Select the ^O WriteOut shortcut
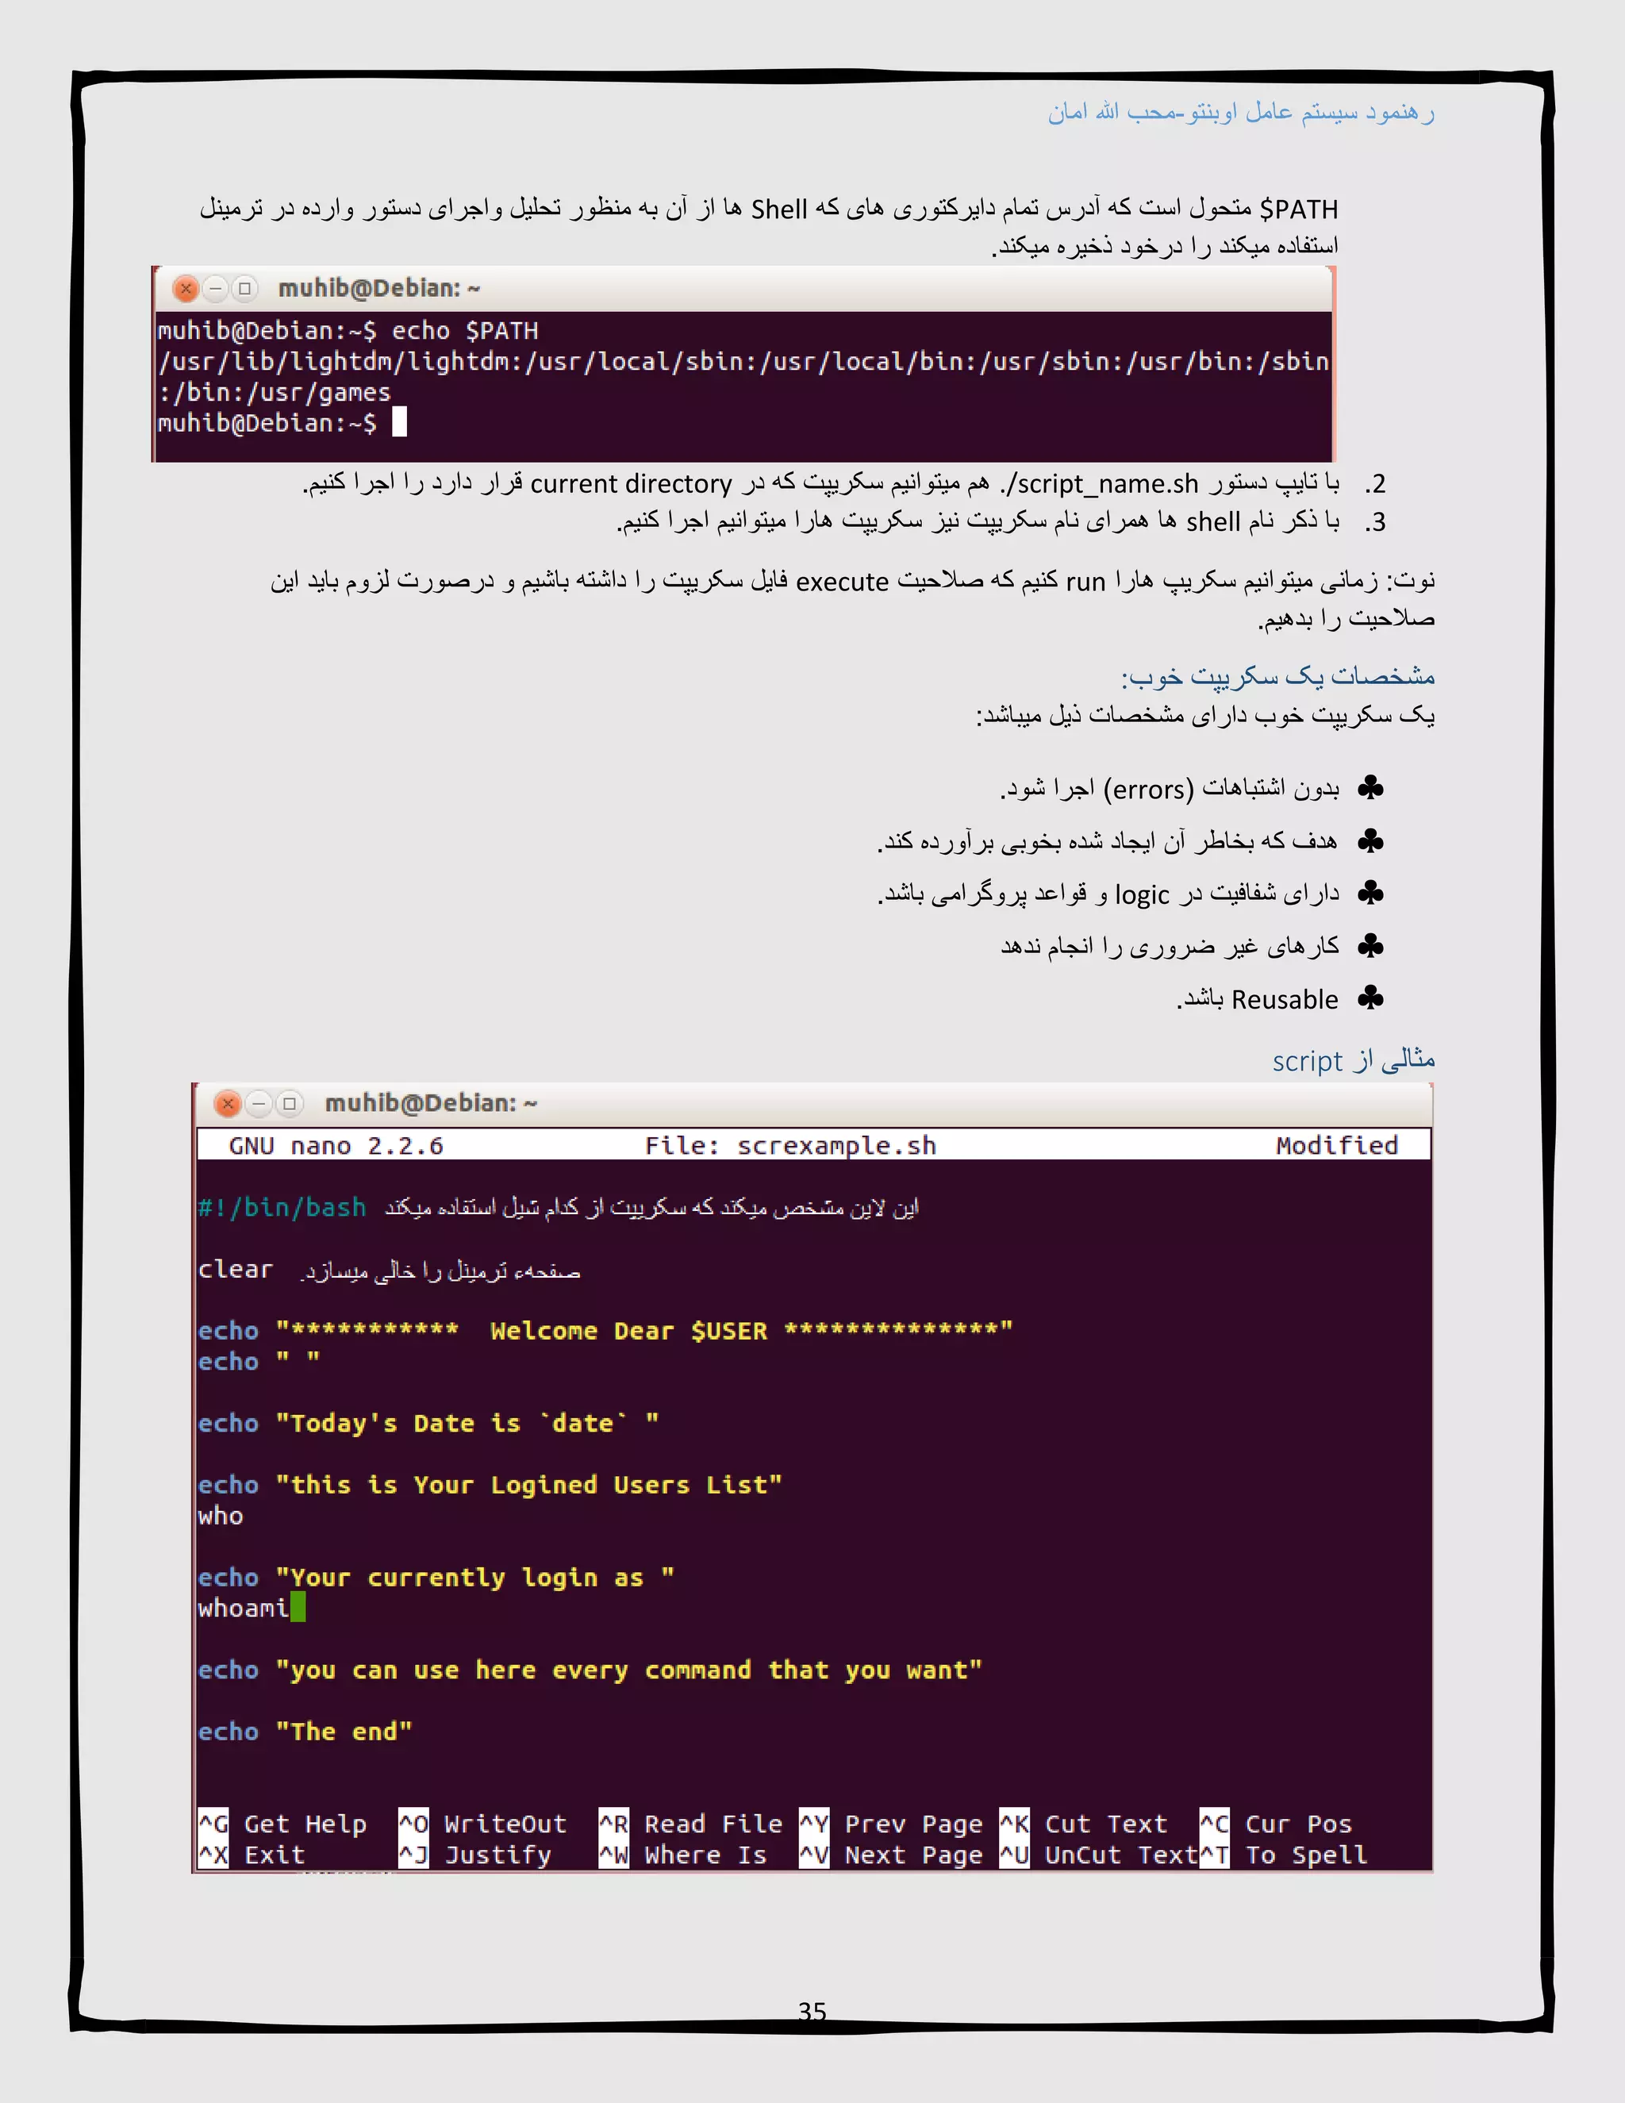This screenshot has width=1625, height=2103. [x=483, y=1824]
